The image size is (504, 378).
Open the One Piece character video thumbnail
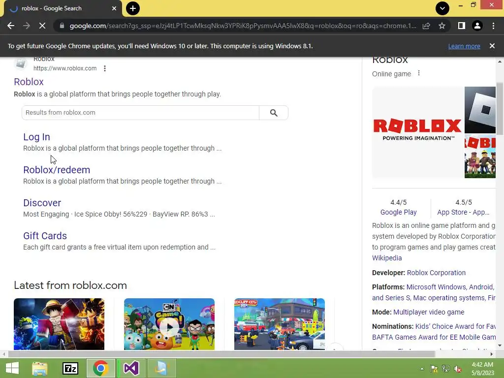pyautogui.click(x=59, y=324)
